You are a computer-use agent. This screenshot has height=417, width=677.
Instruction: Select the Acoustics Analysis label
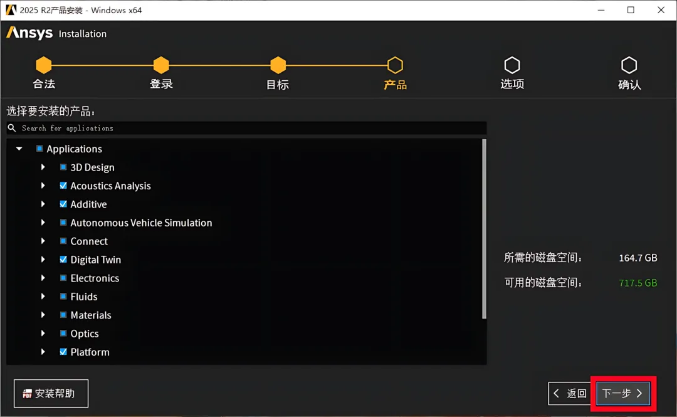point(110,186)
